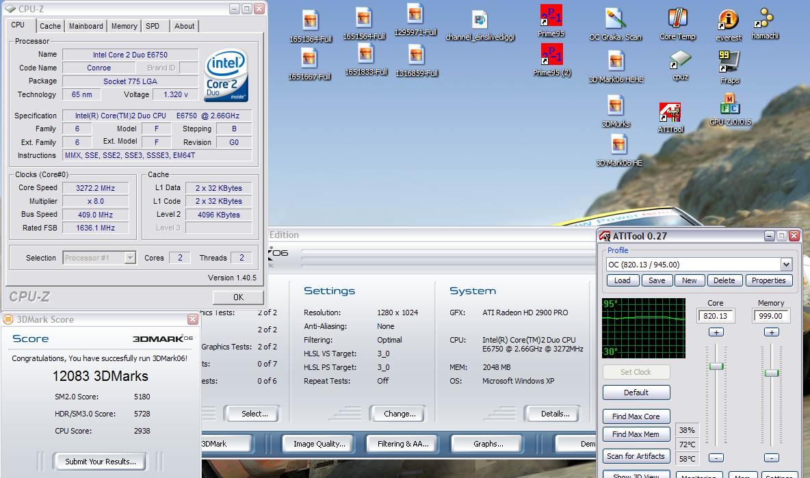Switch to the Cache tab in CPU-Z
810x478 pixels.
pos(50,26)
